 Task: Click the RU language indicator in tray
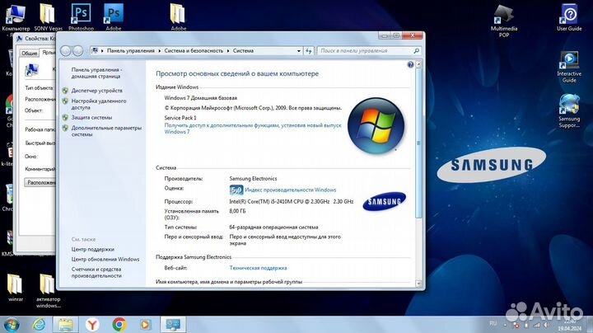(493, 323)
